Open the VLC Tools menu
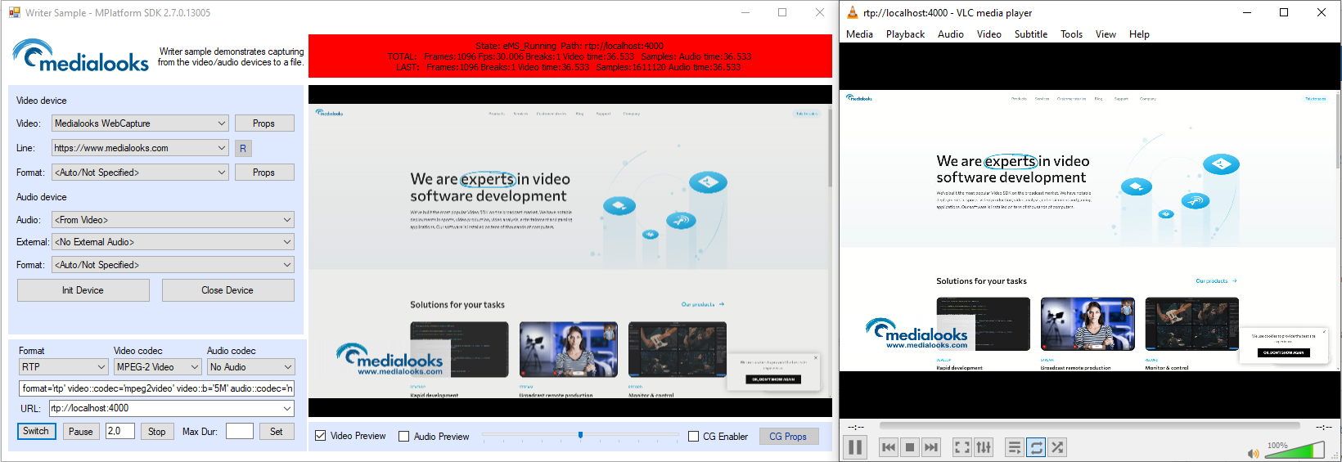1342x462 pixels. (1071, 34)
